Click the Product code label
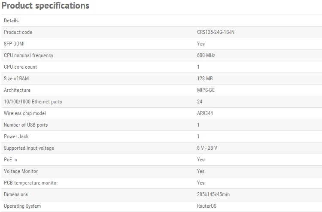 (18, 32)
